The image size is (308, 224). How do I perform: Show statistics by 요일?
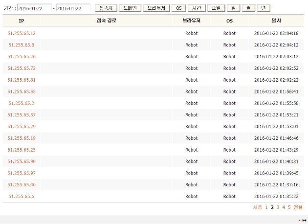(x=216, y=8)
